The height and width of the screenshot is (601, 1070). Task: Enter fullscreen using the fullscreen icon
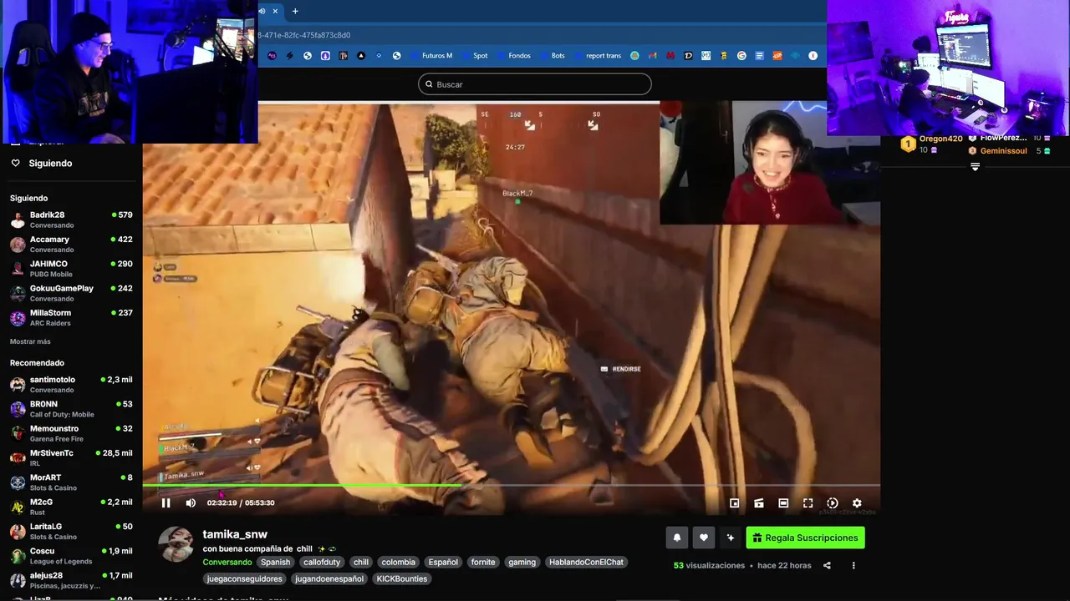(808, 503)
